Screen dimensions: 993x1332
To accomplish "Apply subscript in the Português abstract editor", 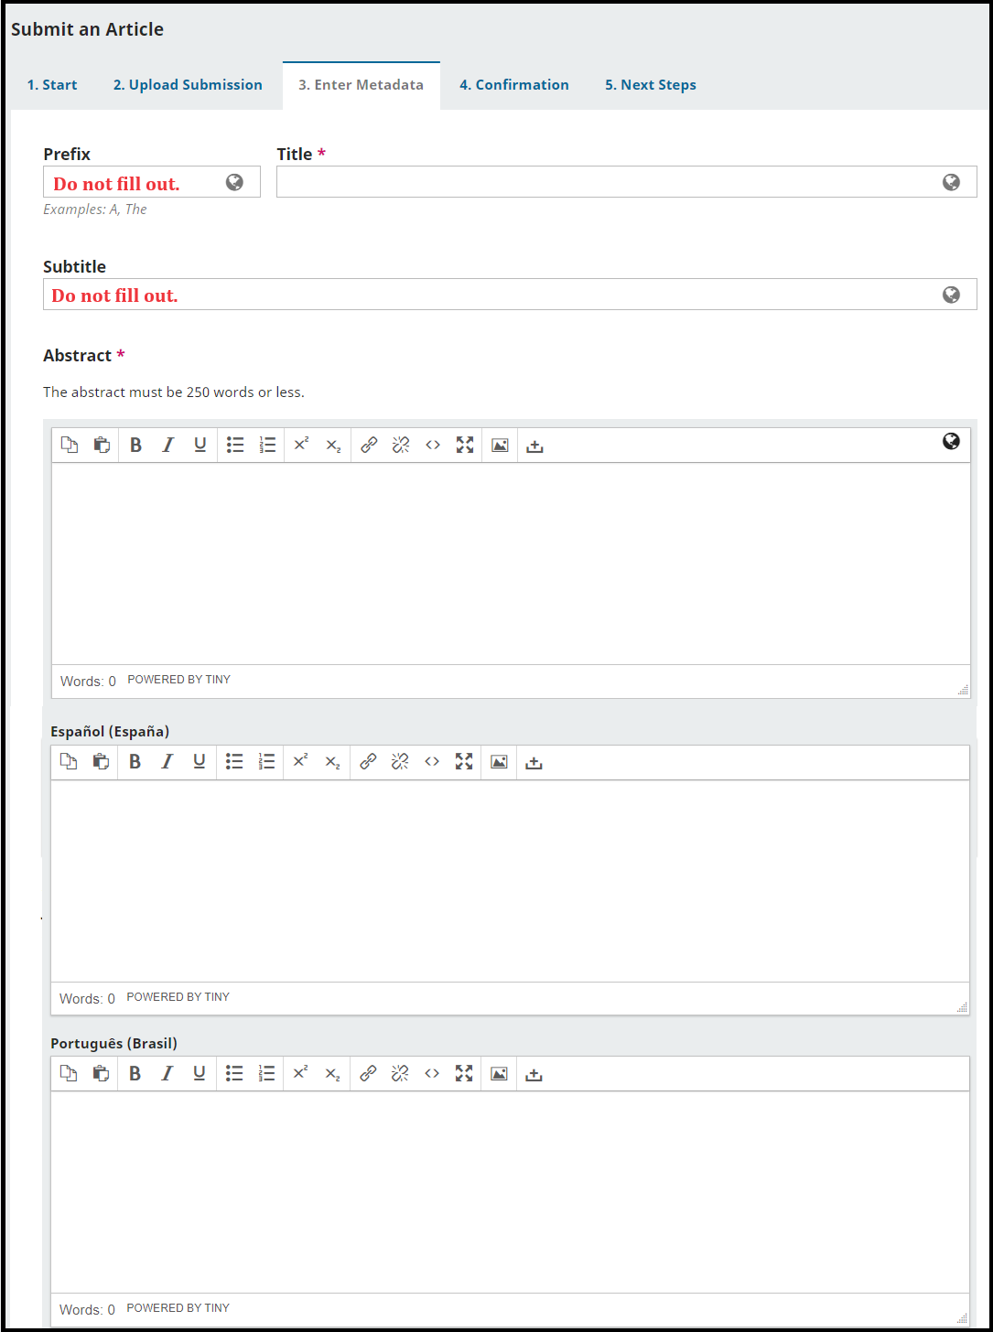I will pyautogui.click(x=332, y=1073).
